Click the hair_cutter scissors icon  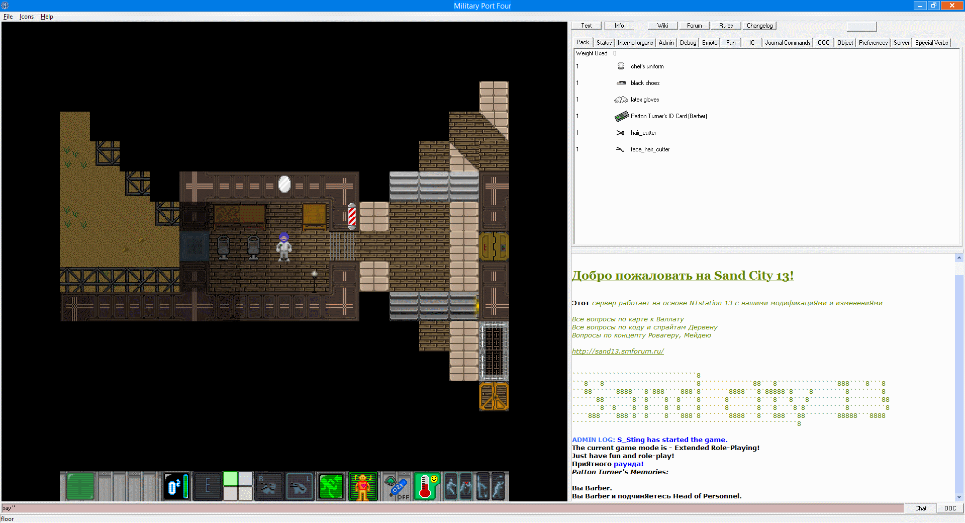(621, 133)
